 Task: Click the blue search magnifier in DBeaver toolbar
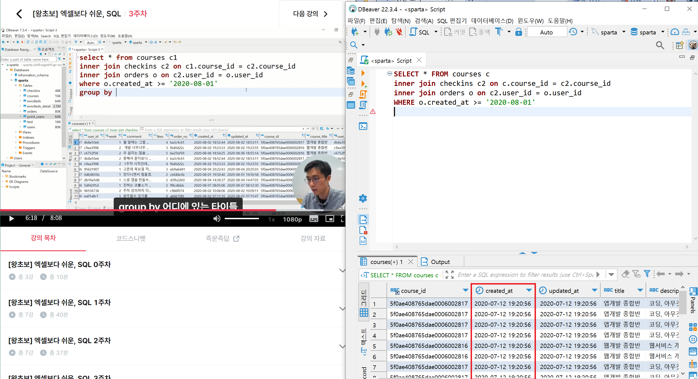click(x=354, y=45)
